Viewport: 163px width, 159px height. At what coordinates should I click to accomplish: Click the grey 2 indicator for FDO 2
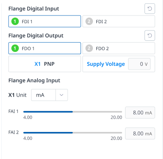89,49
